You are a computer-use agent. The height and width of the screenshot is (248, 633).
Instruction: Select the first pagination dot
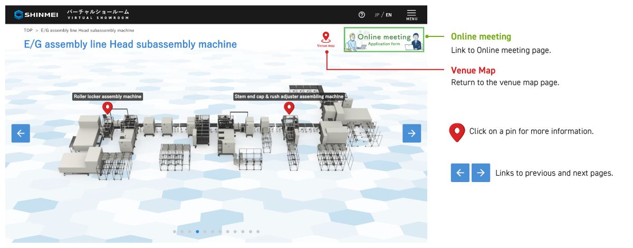point(175,231)
